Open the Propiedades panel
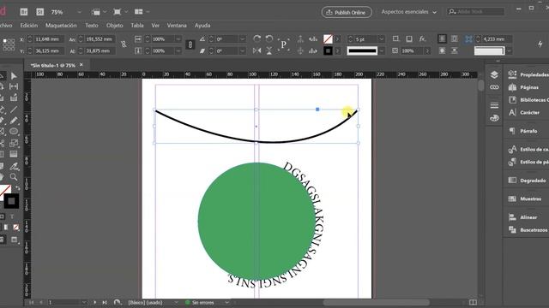Image resolution: width=549 pixels, height=308 pixels. point(528,74)
